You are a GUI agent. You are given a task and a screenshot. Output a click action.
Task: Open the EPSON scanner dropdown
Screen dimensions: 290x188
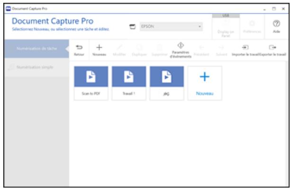pyautogui.click(x=171, y=26)
